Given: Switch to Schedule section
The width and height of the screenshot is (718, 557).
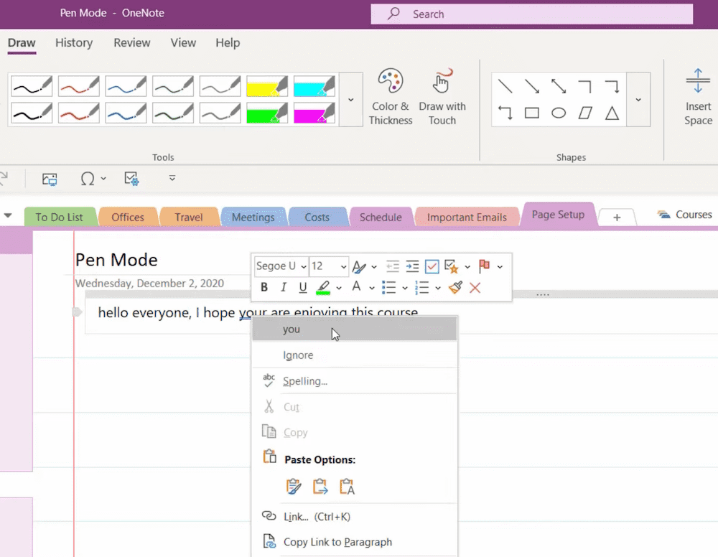Looking at the screenshot, I should (381, 217).
